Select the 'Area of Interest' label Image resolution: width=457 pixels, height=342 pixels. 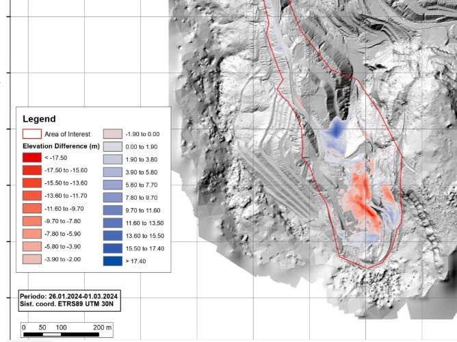[67, 134]
